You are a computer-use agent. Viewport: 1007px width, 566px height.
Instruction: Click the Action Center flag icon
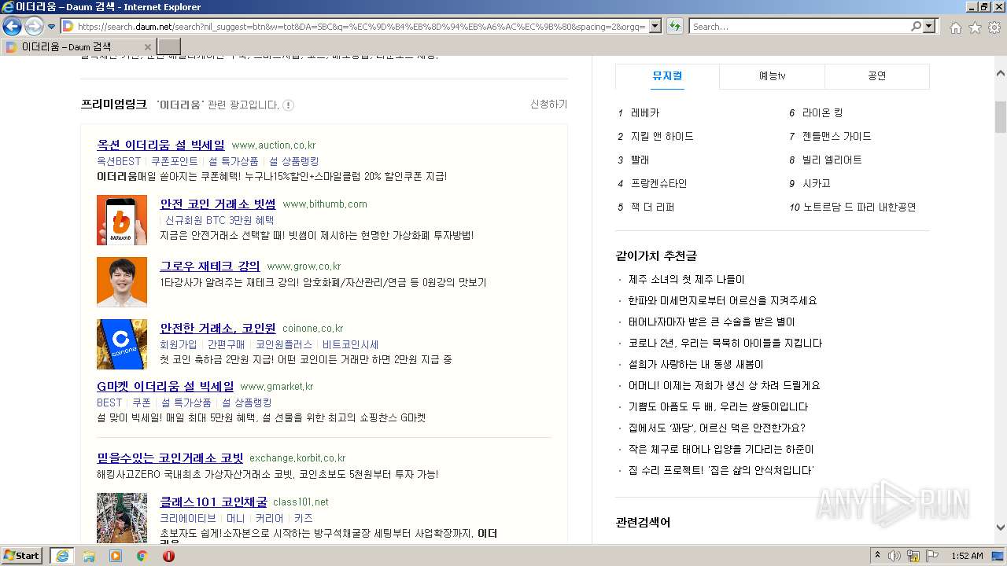coord(932,556)
